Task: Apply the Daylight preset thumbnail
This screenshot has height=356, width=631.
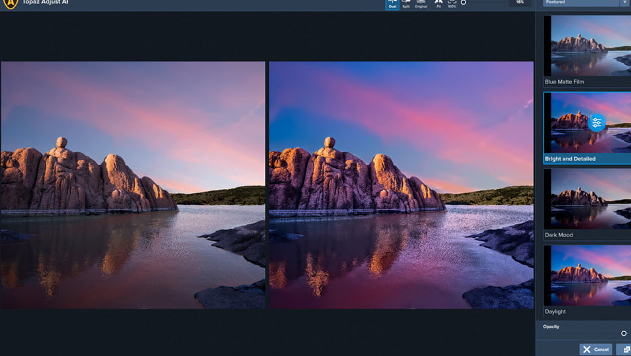Action: [587, 276]
